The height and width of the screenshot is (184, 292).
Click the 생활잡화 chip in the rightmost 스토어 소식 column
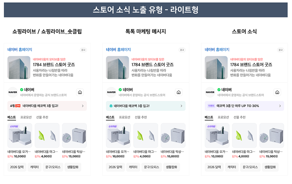point(270,167)
